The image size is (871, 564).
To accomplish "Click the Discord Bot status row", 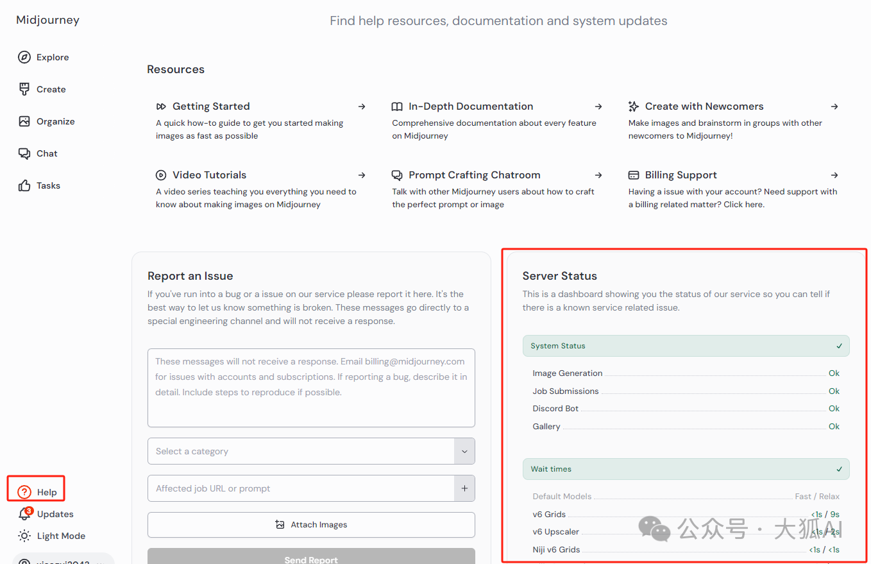I will (x=686, y=409).
